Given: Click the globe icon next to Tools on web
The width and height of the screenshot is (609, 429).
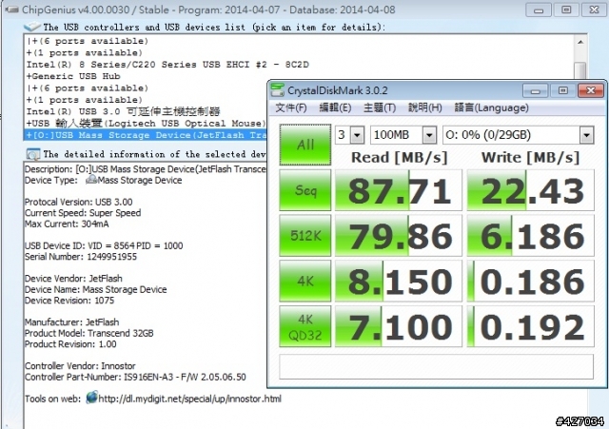Looking at the screenshot, I should [x=92, y=398].
